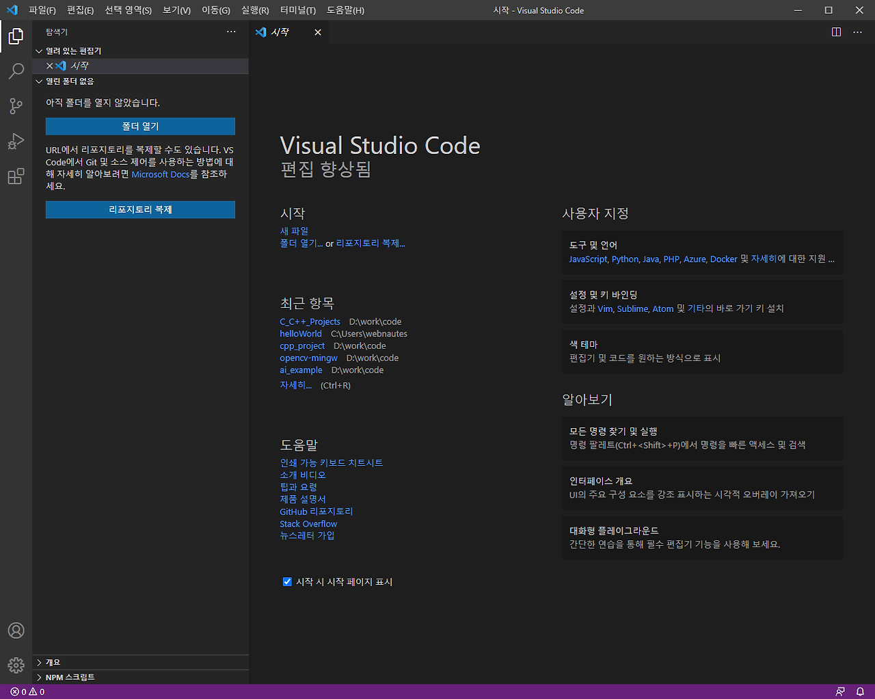Click the Python language link
This screenshot has height=699, width=875.
point(625,259)
